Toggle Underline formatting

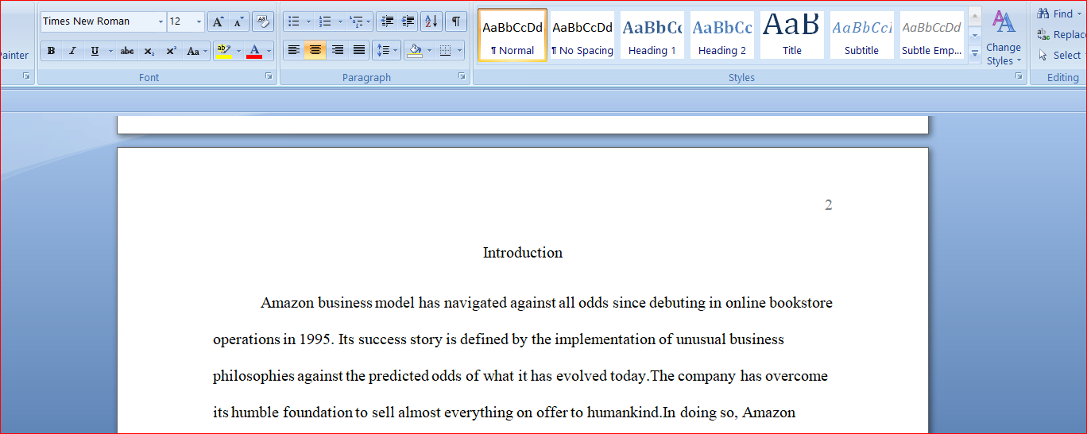pyautogui.click(x=95, y=51)
